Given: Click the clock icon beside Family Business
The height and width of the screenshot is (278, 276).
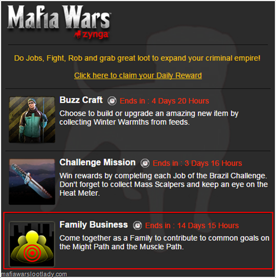Looking at the screenshot, I should click(x=137, y=225).
